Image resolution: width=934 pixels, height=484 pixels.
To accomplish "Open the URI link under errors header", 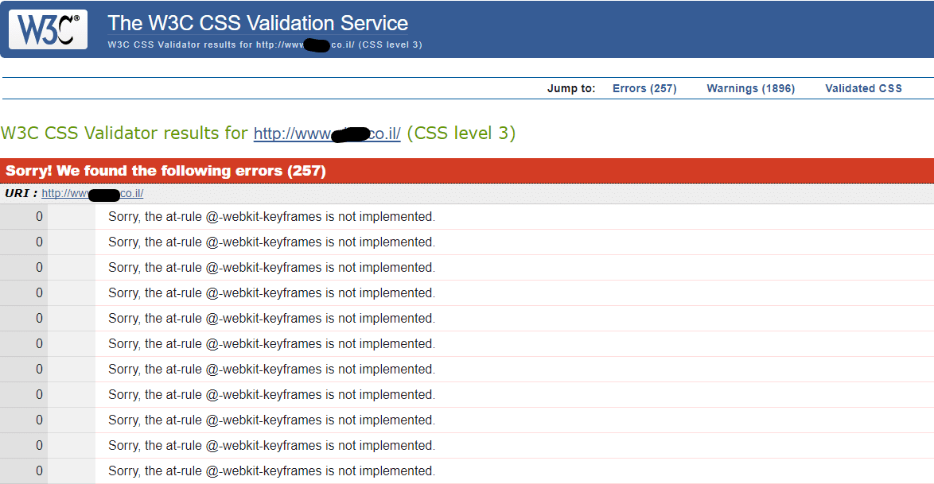I will click(x=92, y=193).
